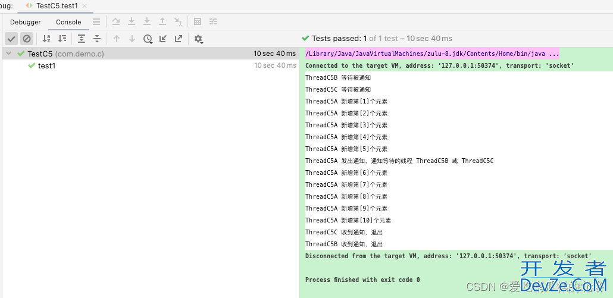Select TestC5 (com.demo.c) test row
Screen dimensions: 613x298
click(151, 54)
